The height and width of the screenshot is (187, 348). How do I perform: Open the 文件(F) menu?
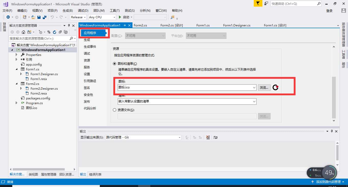pyautogui.click(x=7, y=10)
